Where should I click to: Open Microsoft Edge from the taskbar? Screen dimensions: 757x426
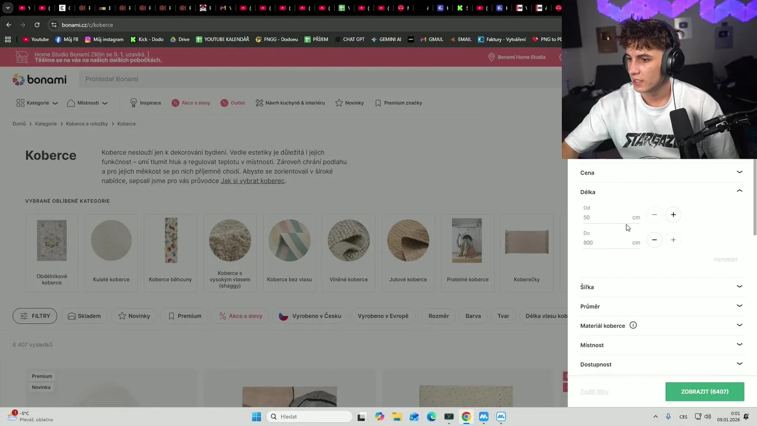(432, 417)
